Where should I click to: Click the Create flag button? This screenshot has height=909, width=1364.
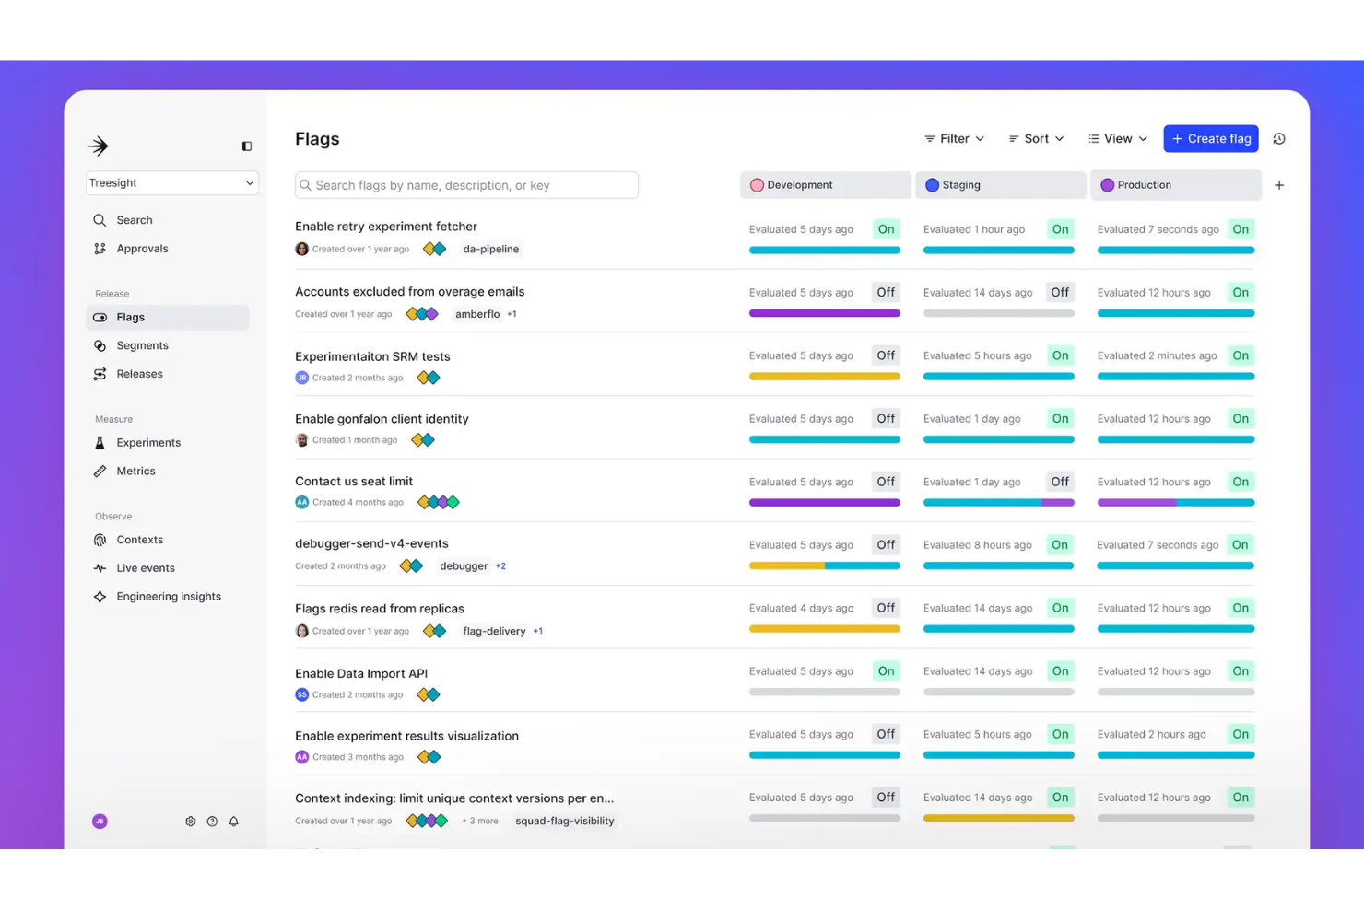[1210, 139]
